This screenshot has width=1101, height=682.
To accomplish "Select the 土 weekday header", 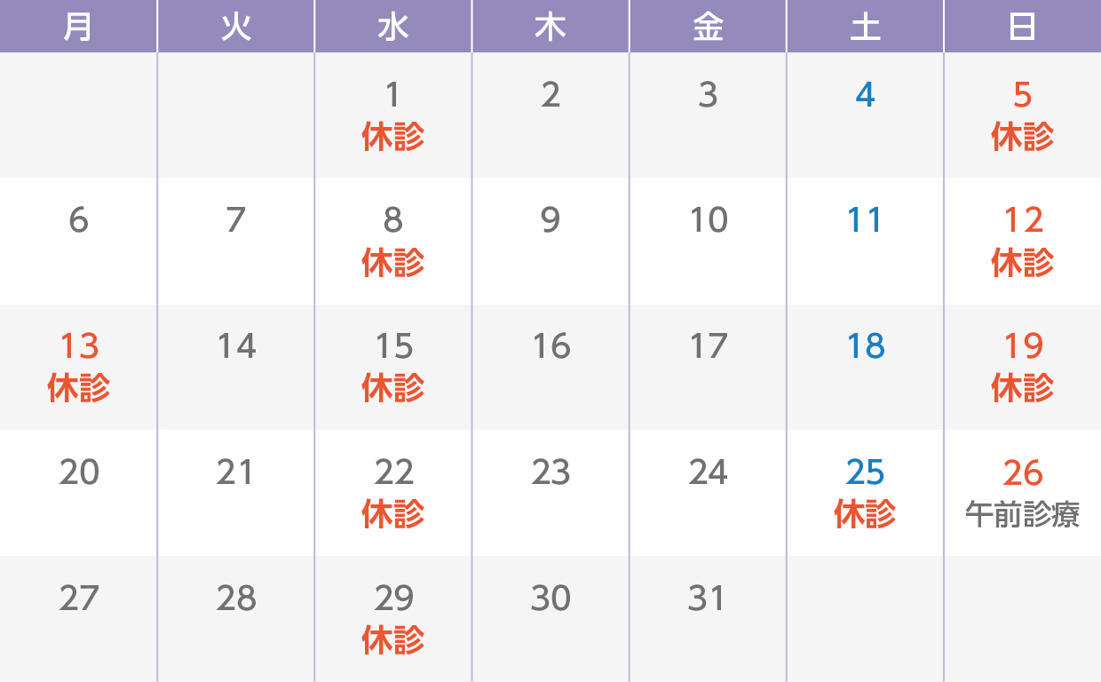I will point(865,27).
